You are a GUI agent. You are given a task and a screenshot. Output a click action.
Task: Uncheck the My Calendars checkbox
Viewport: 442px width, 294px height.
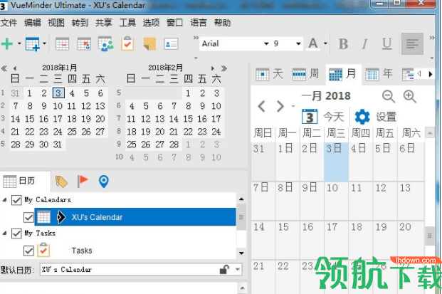pos(16,200)
